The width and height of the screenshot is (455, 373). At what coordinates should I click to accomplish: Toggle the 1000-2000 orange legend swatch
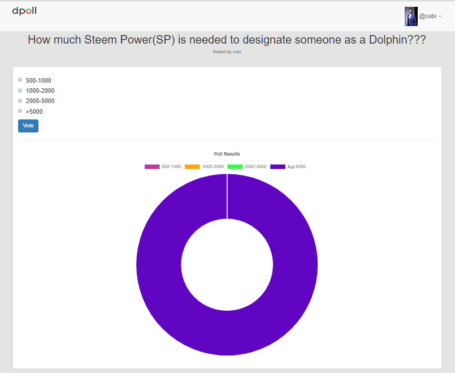pos(192,167)
